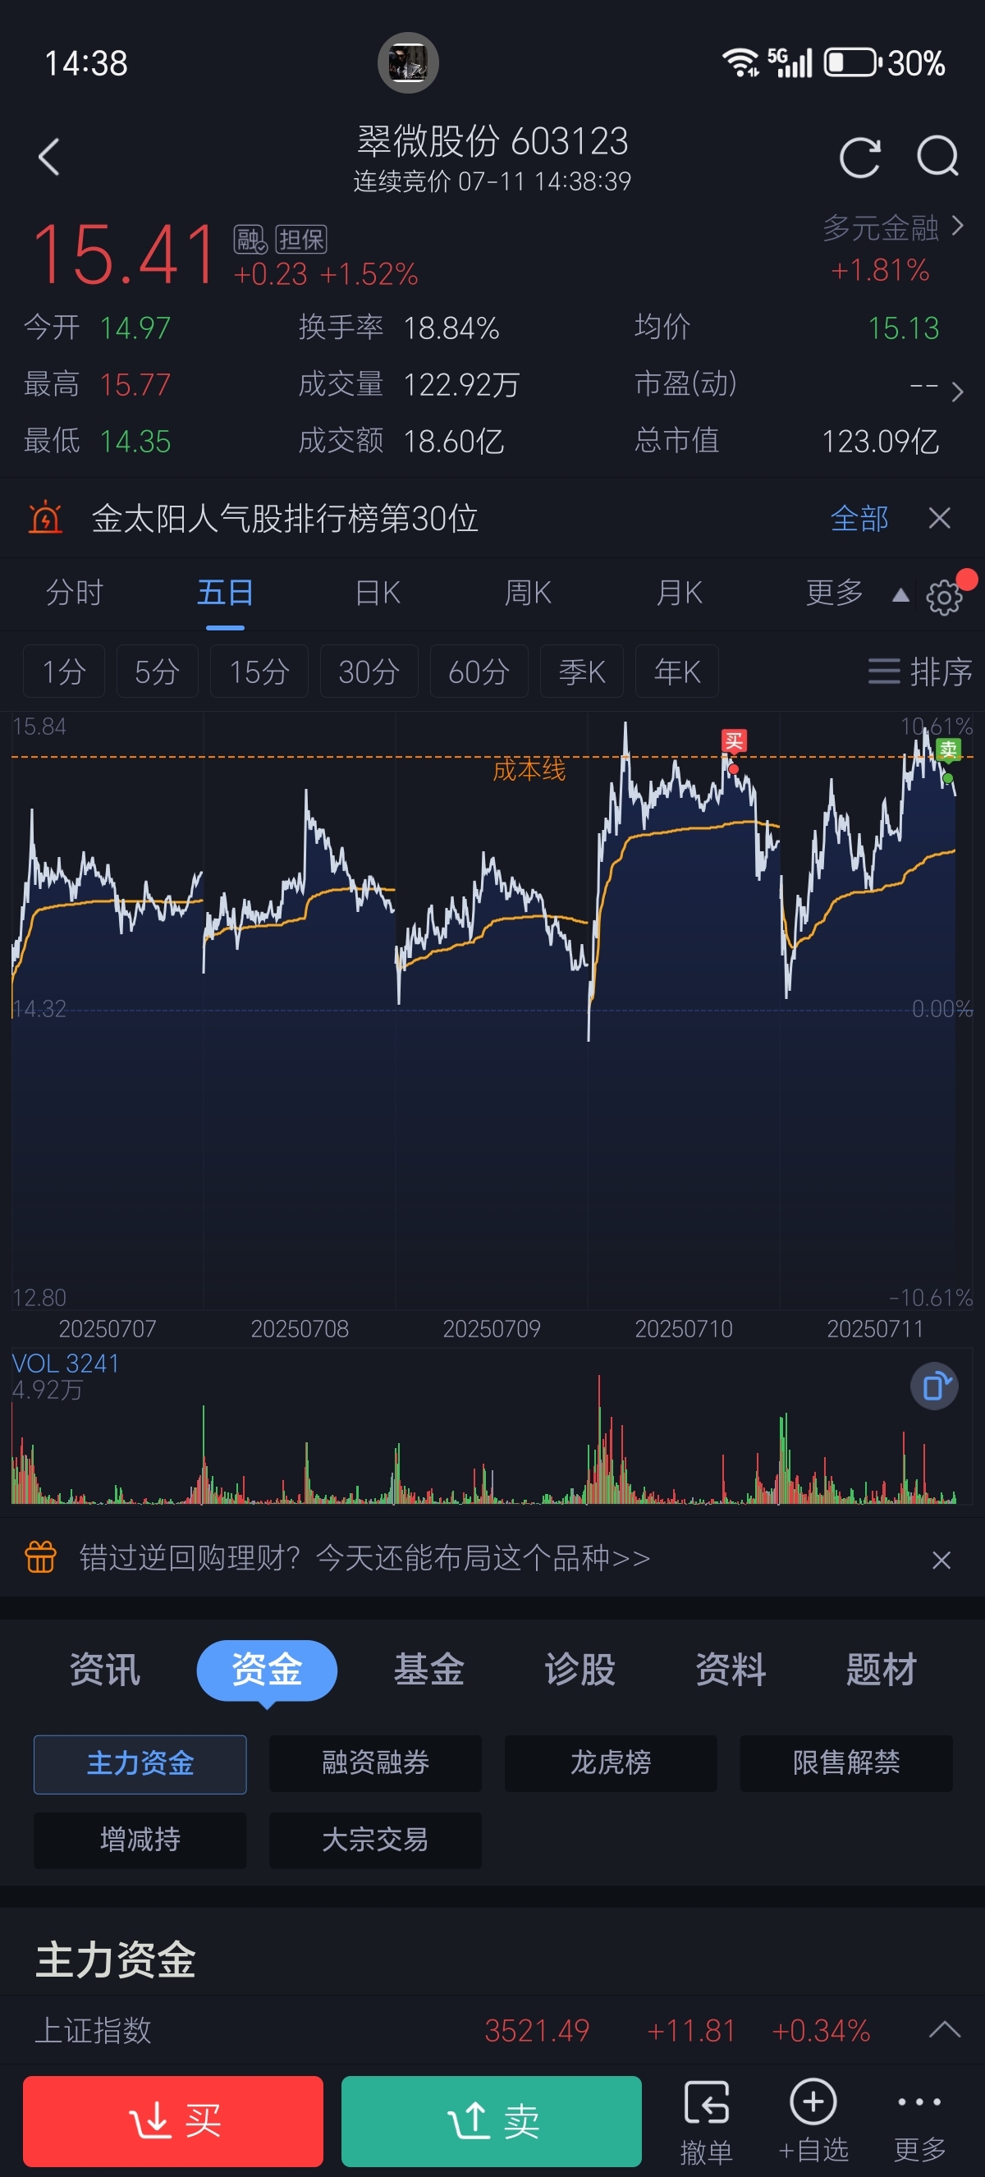Tap the green 卖 sell button

[492, 2120]
